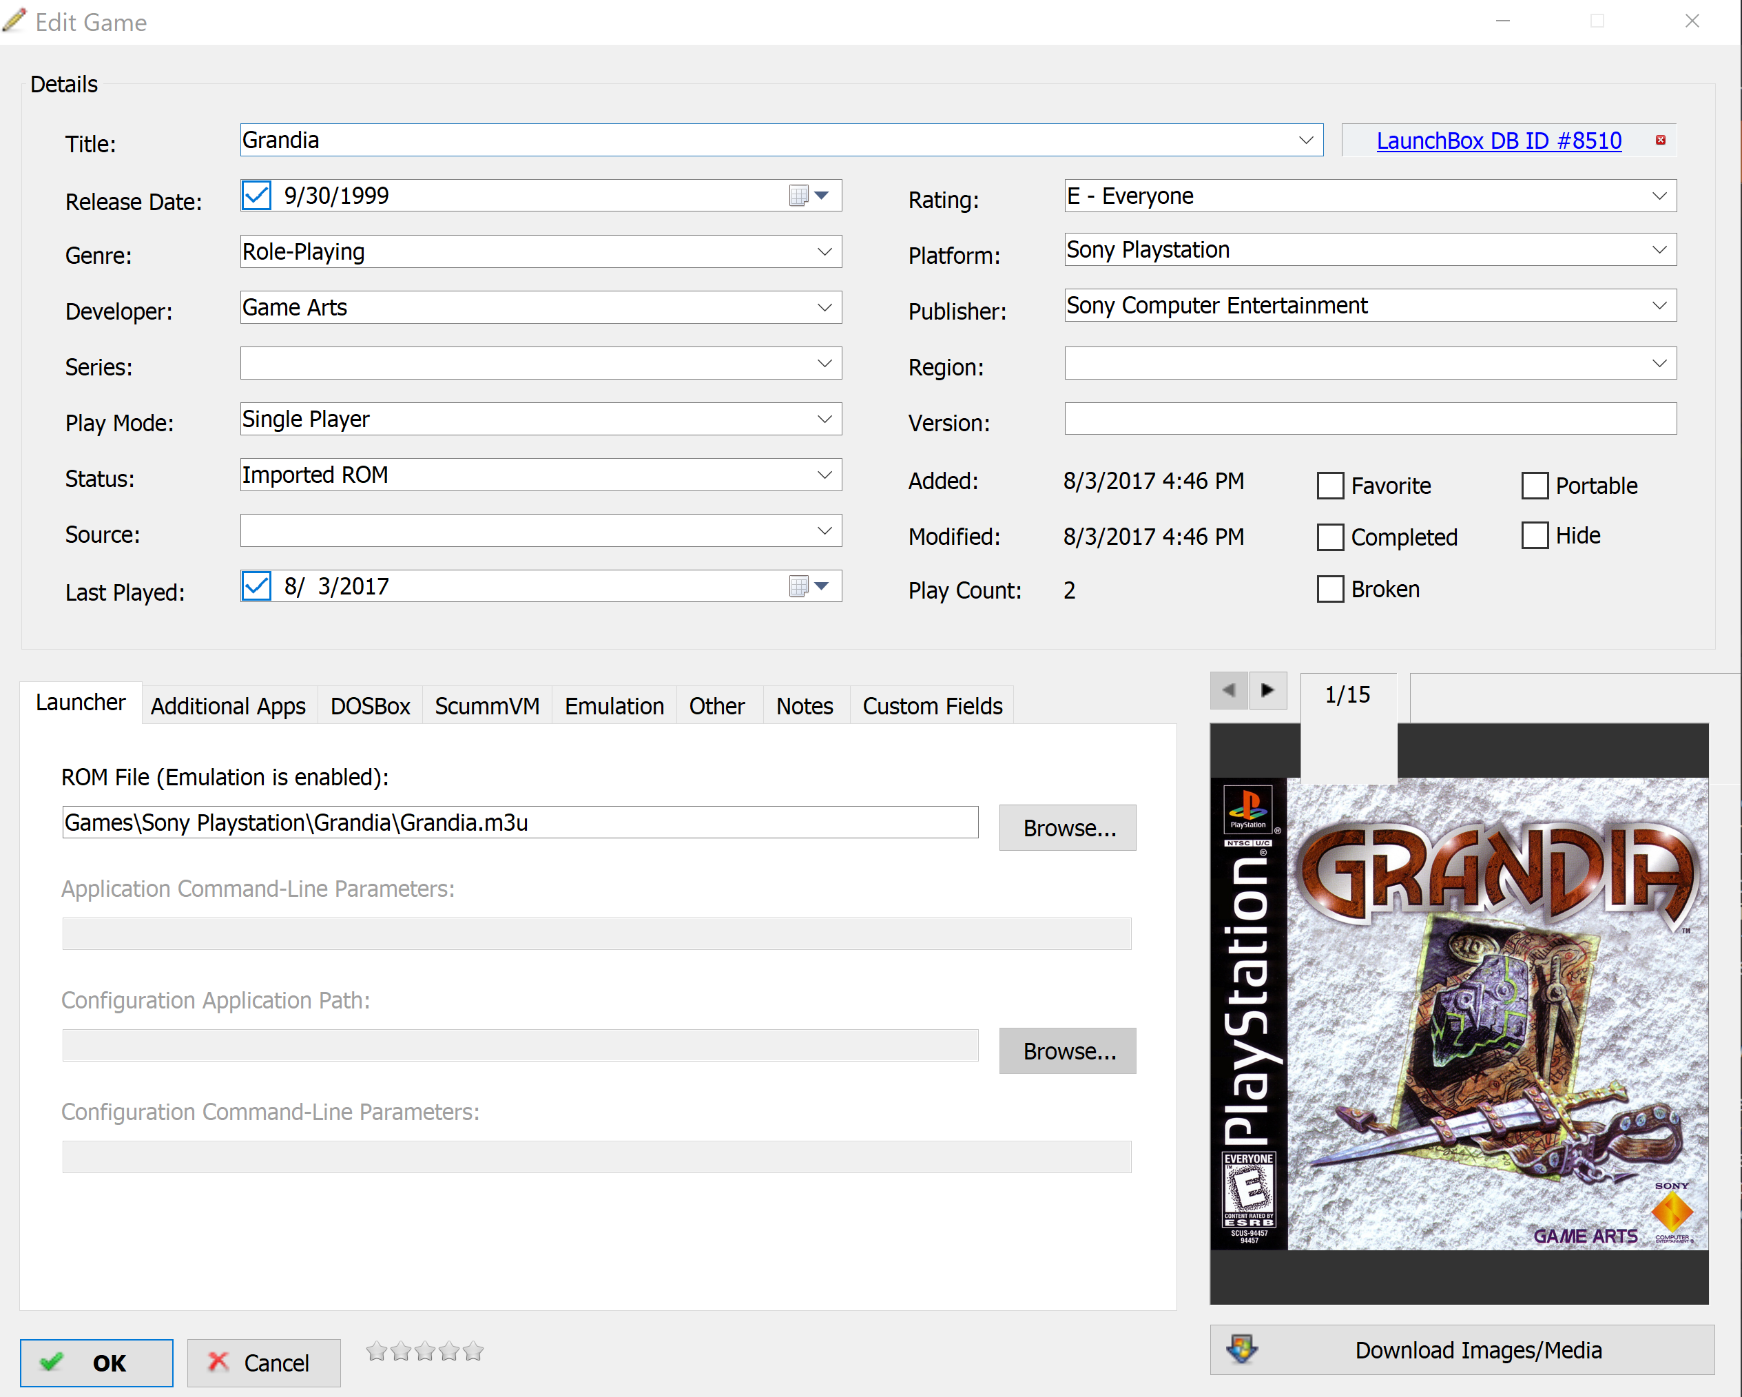Set rating to two stars
Screen dimensions: 1742x1397
[x=401, y=1351]
